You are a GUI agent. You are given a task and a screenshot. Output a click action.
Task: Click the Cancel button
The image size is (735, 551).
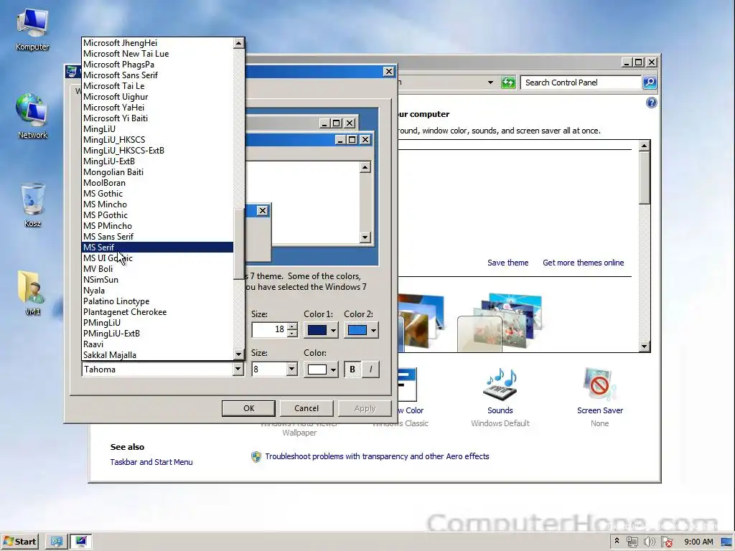[306, 408]
